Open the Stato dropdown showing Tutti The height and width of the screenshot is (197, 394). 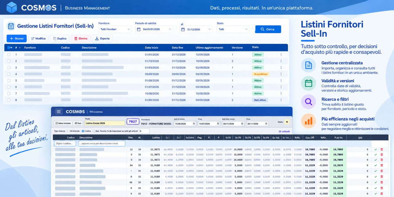pos(233,29)
